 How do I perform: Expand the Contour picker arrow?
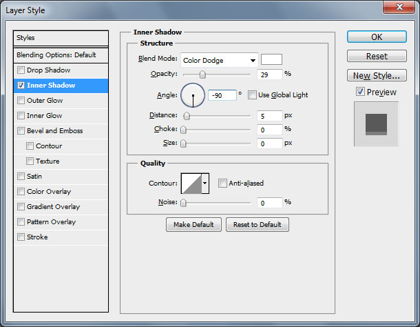(205, 184)
